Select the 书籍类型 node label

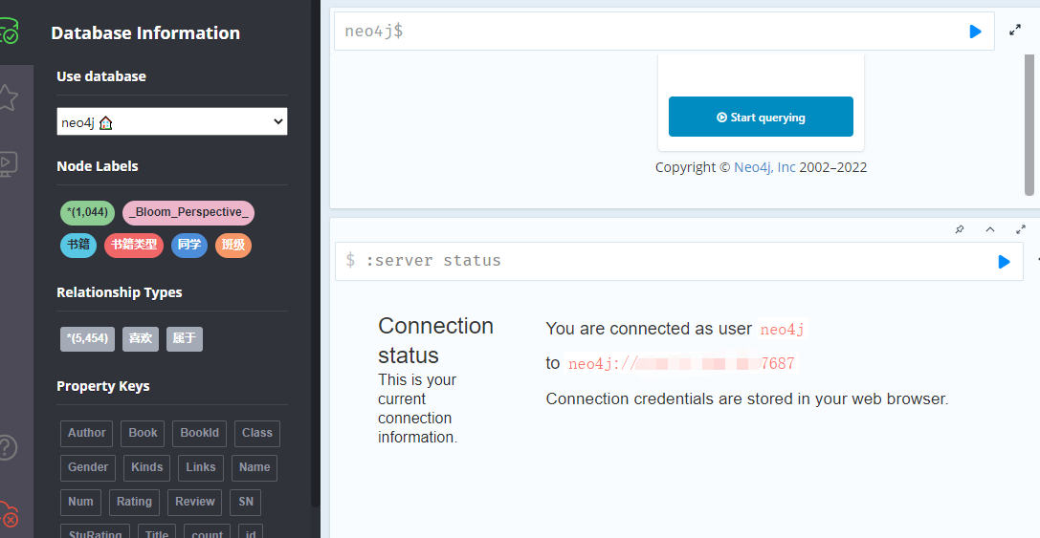(134, 246)
